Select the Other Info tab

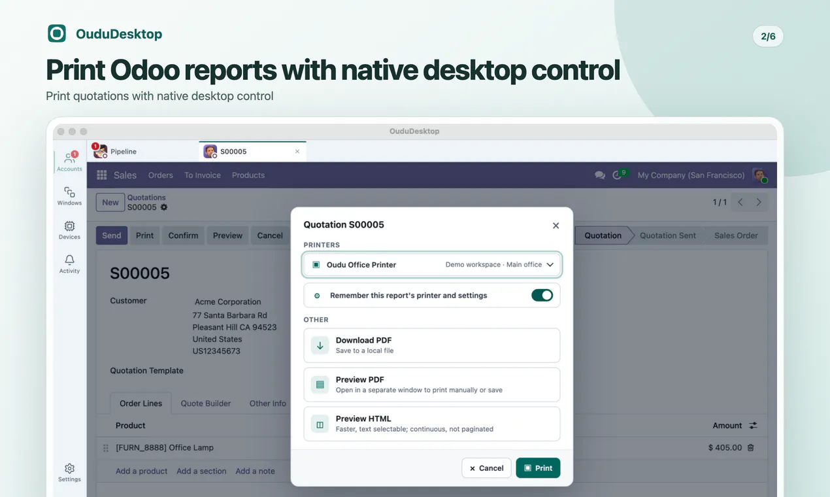(268, 403)
